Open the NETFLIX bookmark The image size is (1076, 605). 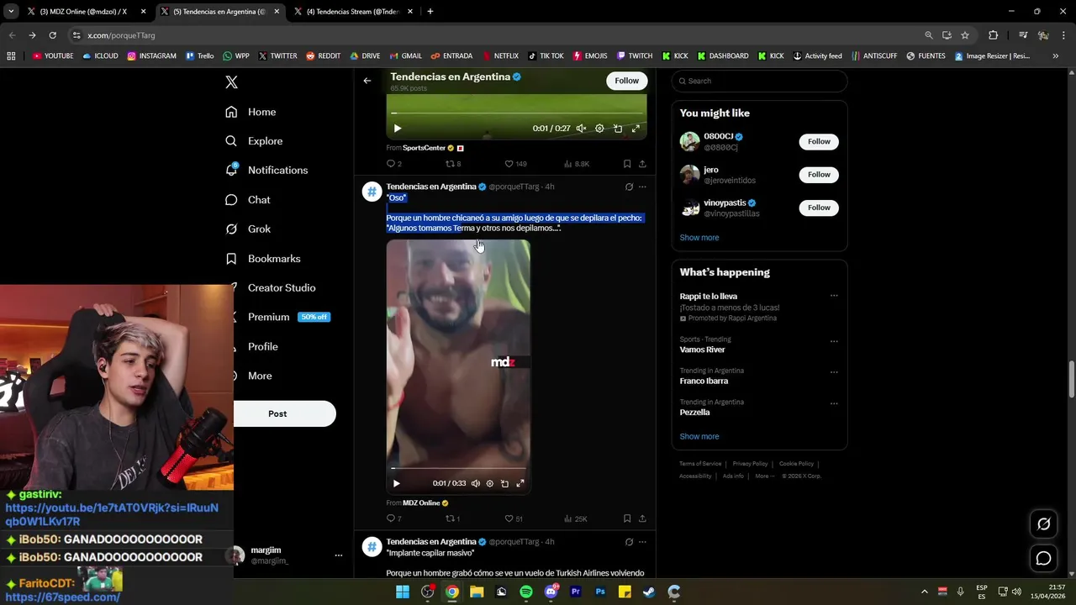point(500,56)
